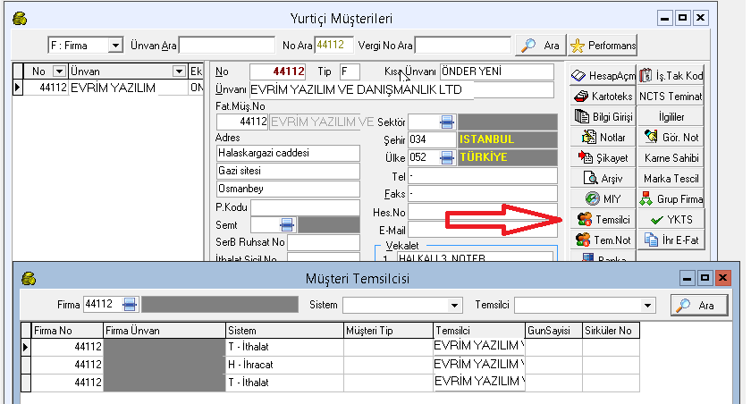Click the Ünvanı field with EVRİM YAZILIM
The image size is (751, 404).
pyautogui.click(x=401, y=90)
